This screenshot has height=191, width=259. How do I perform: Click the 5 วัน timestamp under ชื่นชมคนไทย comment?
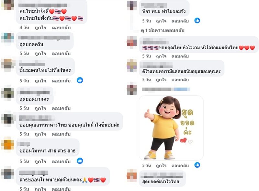point(24,81)
